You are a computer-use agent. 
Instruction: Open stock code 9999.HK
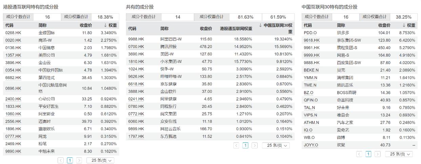(x=312, y=55)
